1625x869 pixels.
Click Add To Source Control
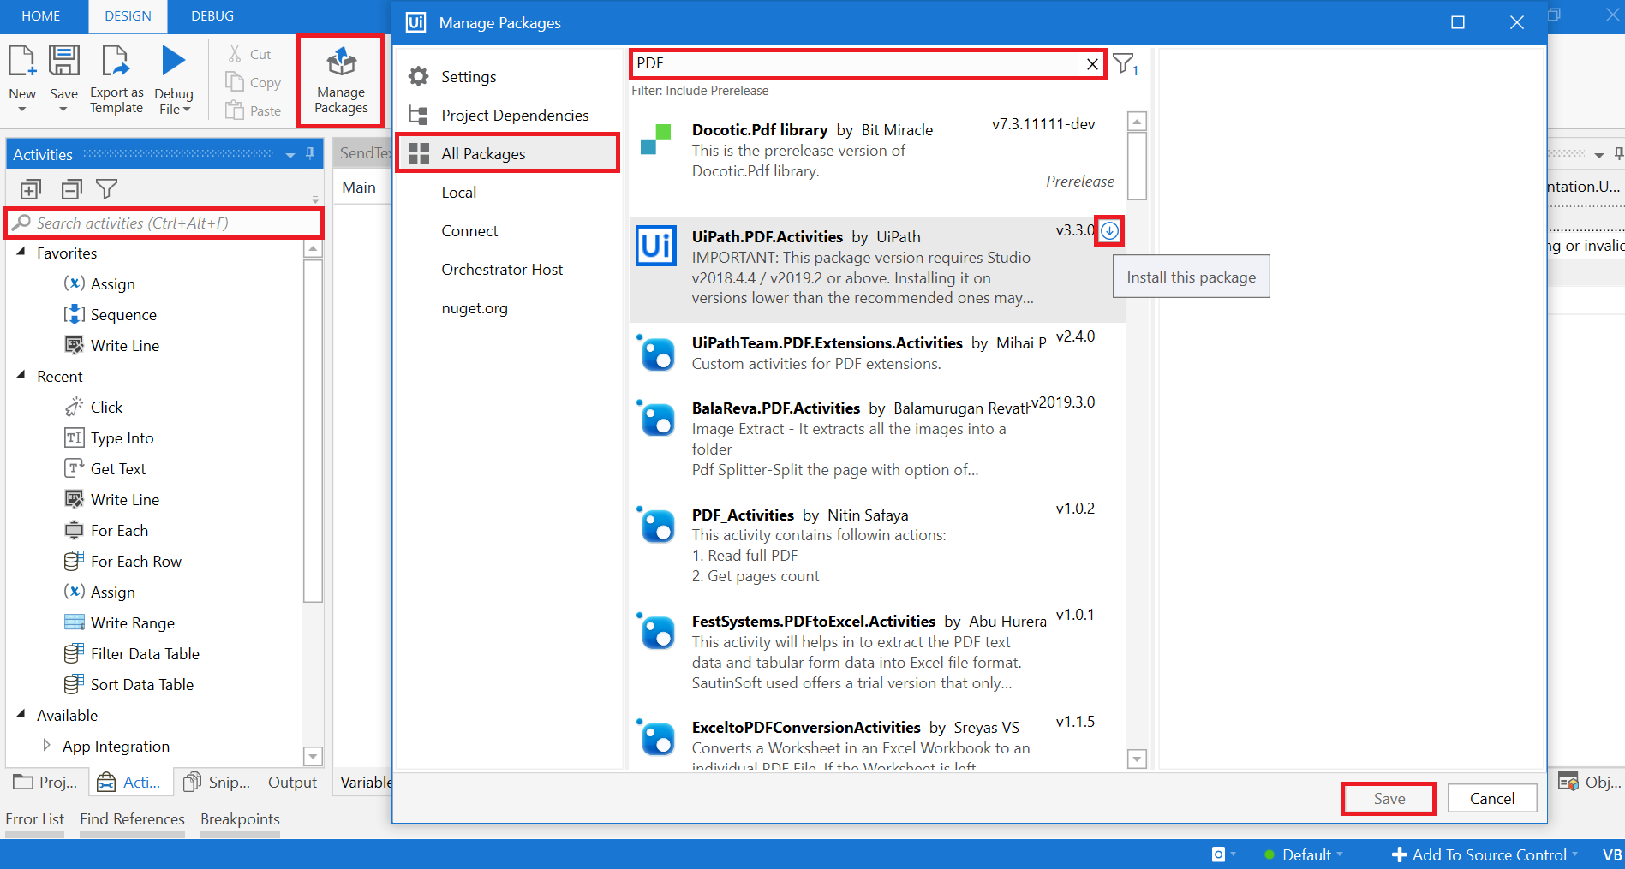coord(1485,854)
